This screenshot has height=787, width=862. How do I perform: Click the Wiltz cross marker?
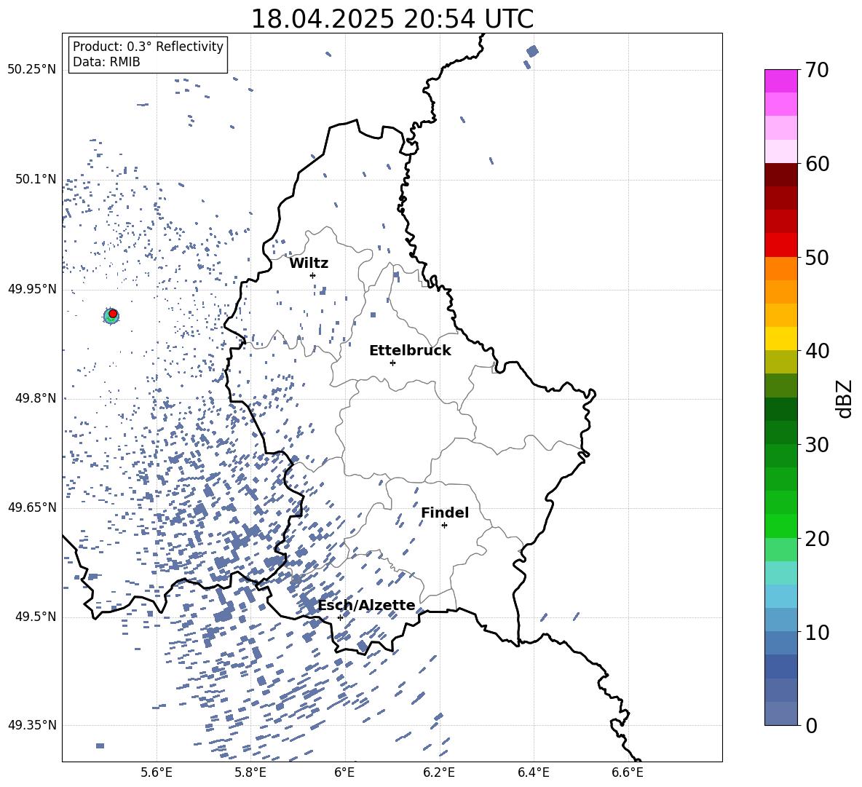[312, 275]
